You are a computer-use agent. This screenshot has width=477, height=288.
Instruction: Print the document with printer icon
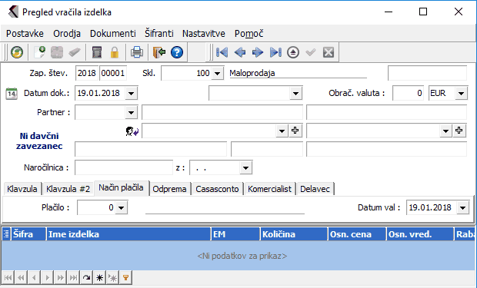[137, 52]
